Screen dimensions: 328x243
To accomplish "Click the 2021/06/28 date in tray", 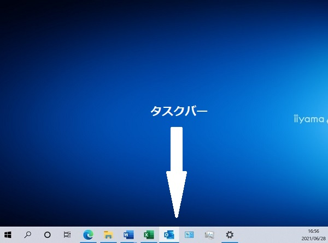I will 313,239.
